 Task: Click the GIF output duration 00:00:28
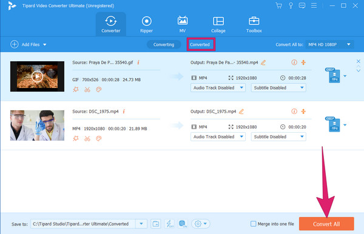pos(297,78)
